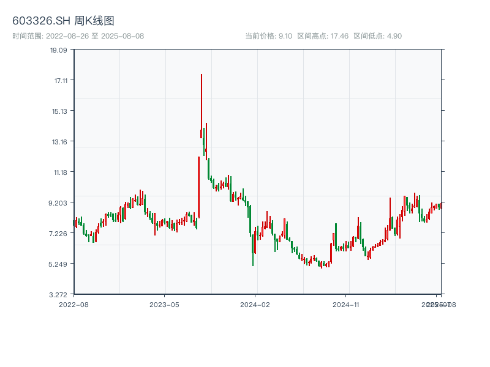Click the y-axis value 3.272

[x=58, y=295]
